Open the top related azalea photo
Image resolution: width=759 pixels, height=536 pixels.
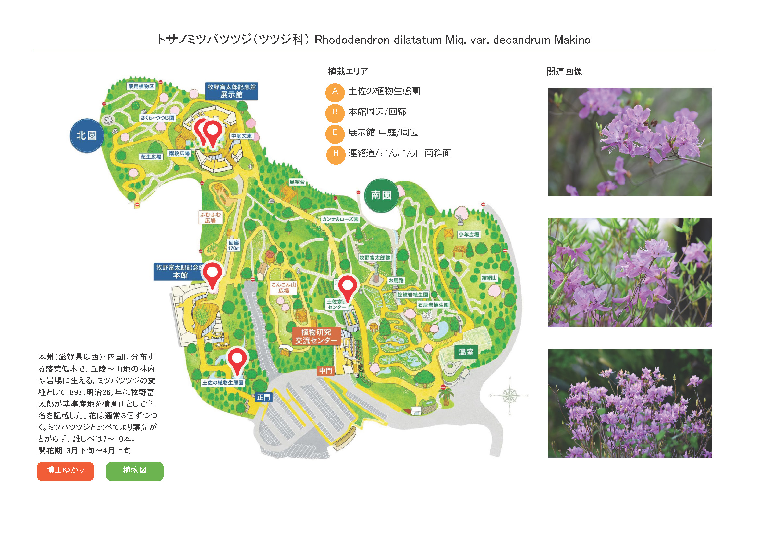[630, 142]
